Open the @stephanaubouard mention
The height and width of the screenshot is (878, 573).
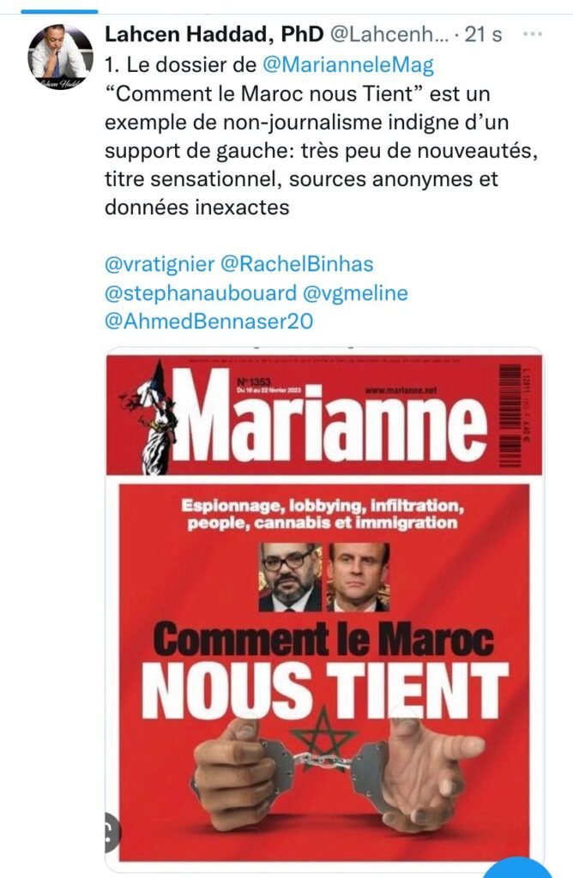(201, 292)
